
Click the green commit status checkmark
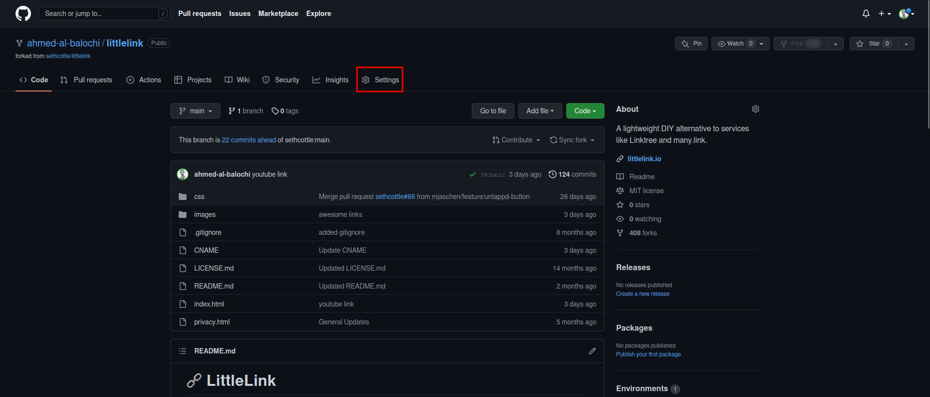[x=473, y=174]
